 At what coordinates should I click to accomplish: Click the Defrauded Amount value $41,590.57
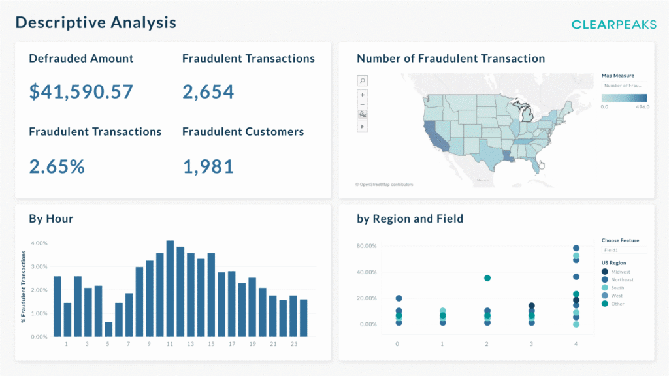(81, 92)
